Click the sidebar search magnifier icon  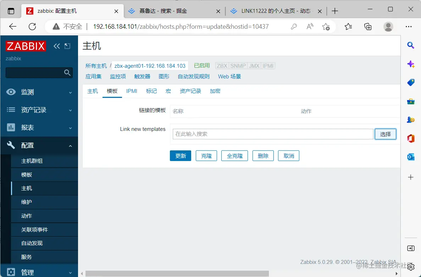tap(67, 72)
